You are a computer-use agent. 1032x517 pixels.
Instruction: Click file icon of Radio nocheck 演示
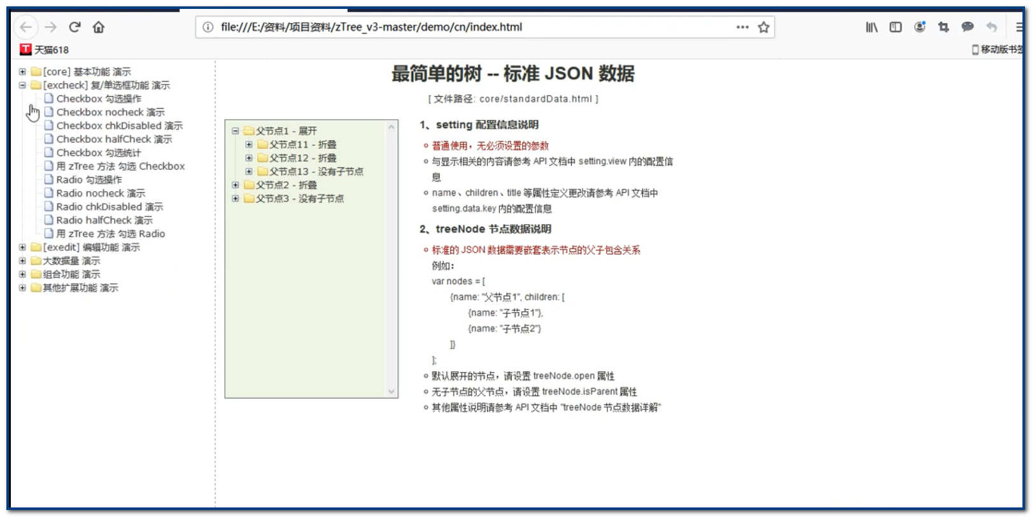[49, 193]
